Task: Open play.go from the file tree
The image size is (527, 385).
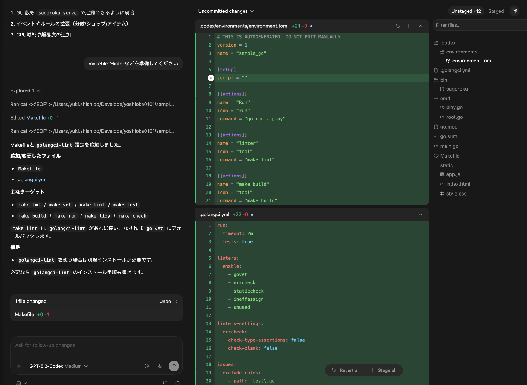Action: (x=451, y=108)
